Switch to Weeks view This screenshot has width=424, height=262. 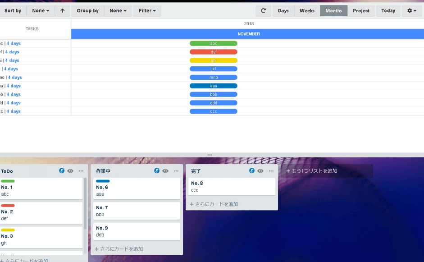307,11
